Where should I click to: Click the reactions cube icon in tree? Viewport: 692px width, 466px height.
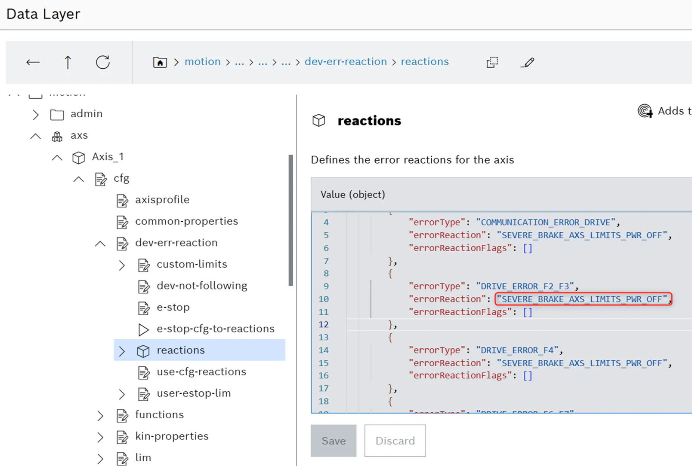[x=143, y=351]
